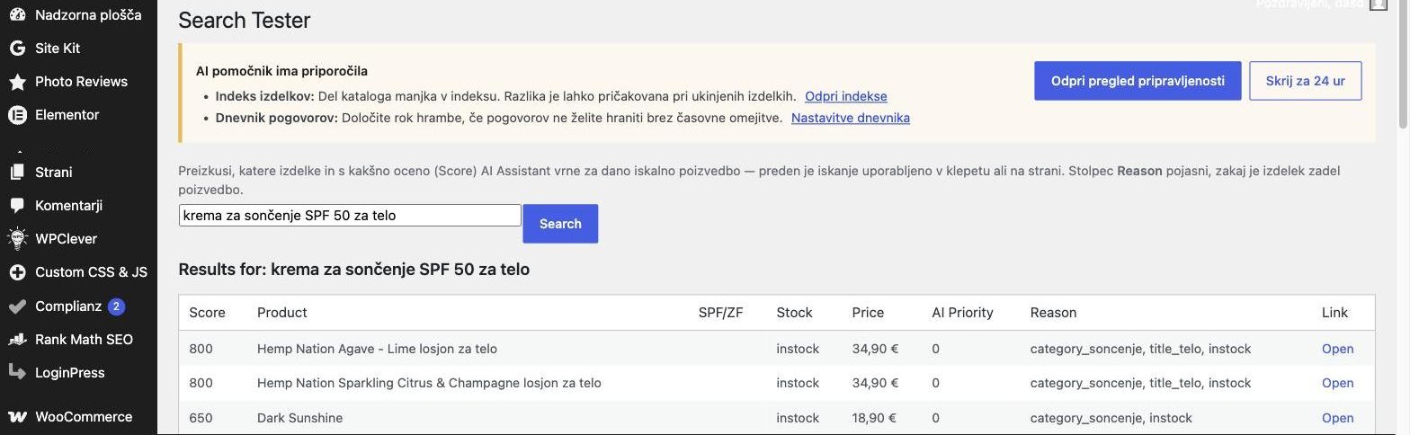Screen dimensions: 1410x435
Task: Click the Stock column header
Action: coord(794,313)
